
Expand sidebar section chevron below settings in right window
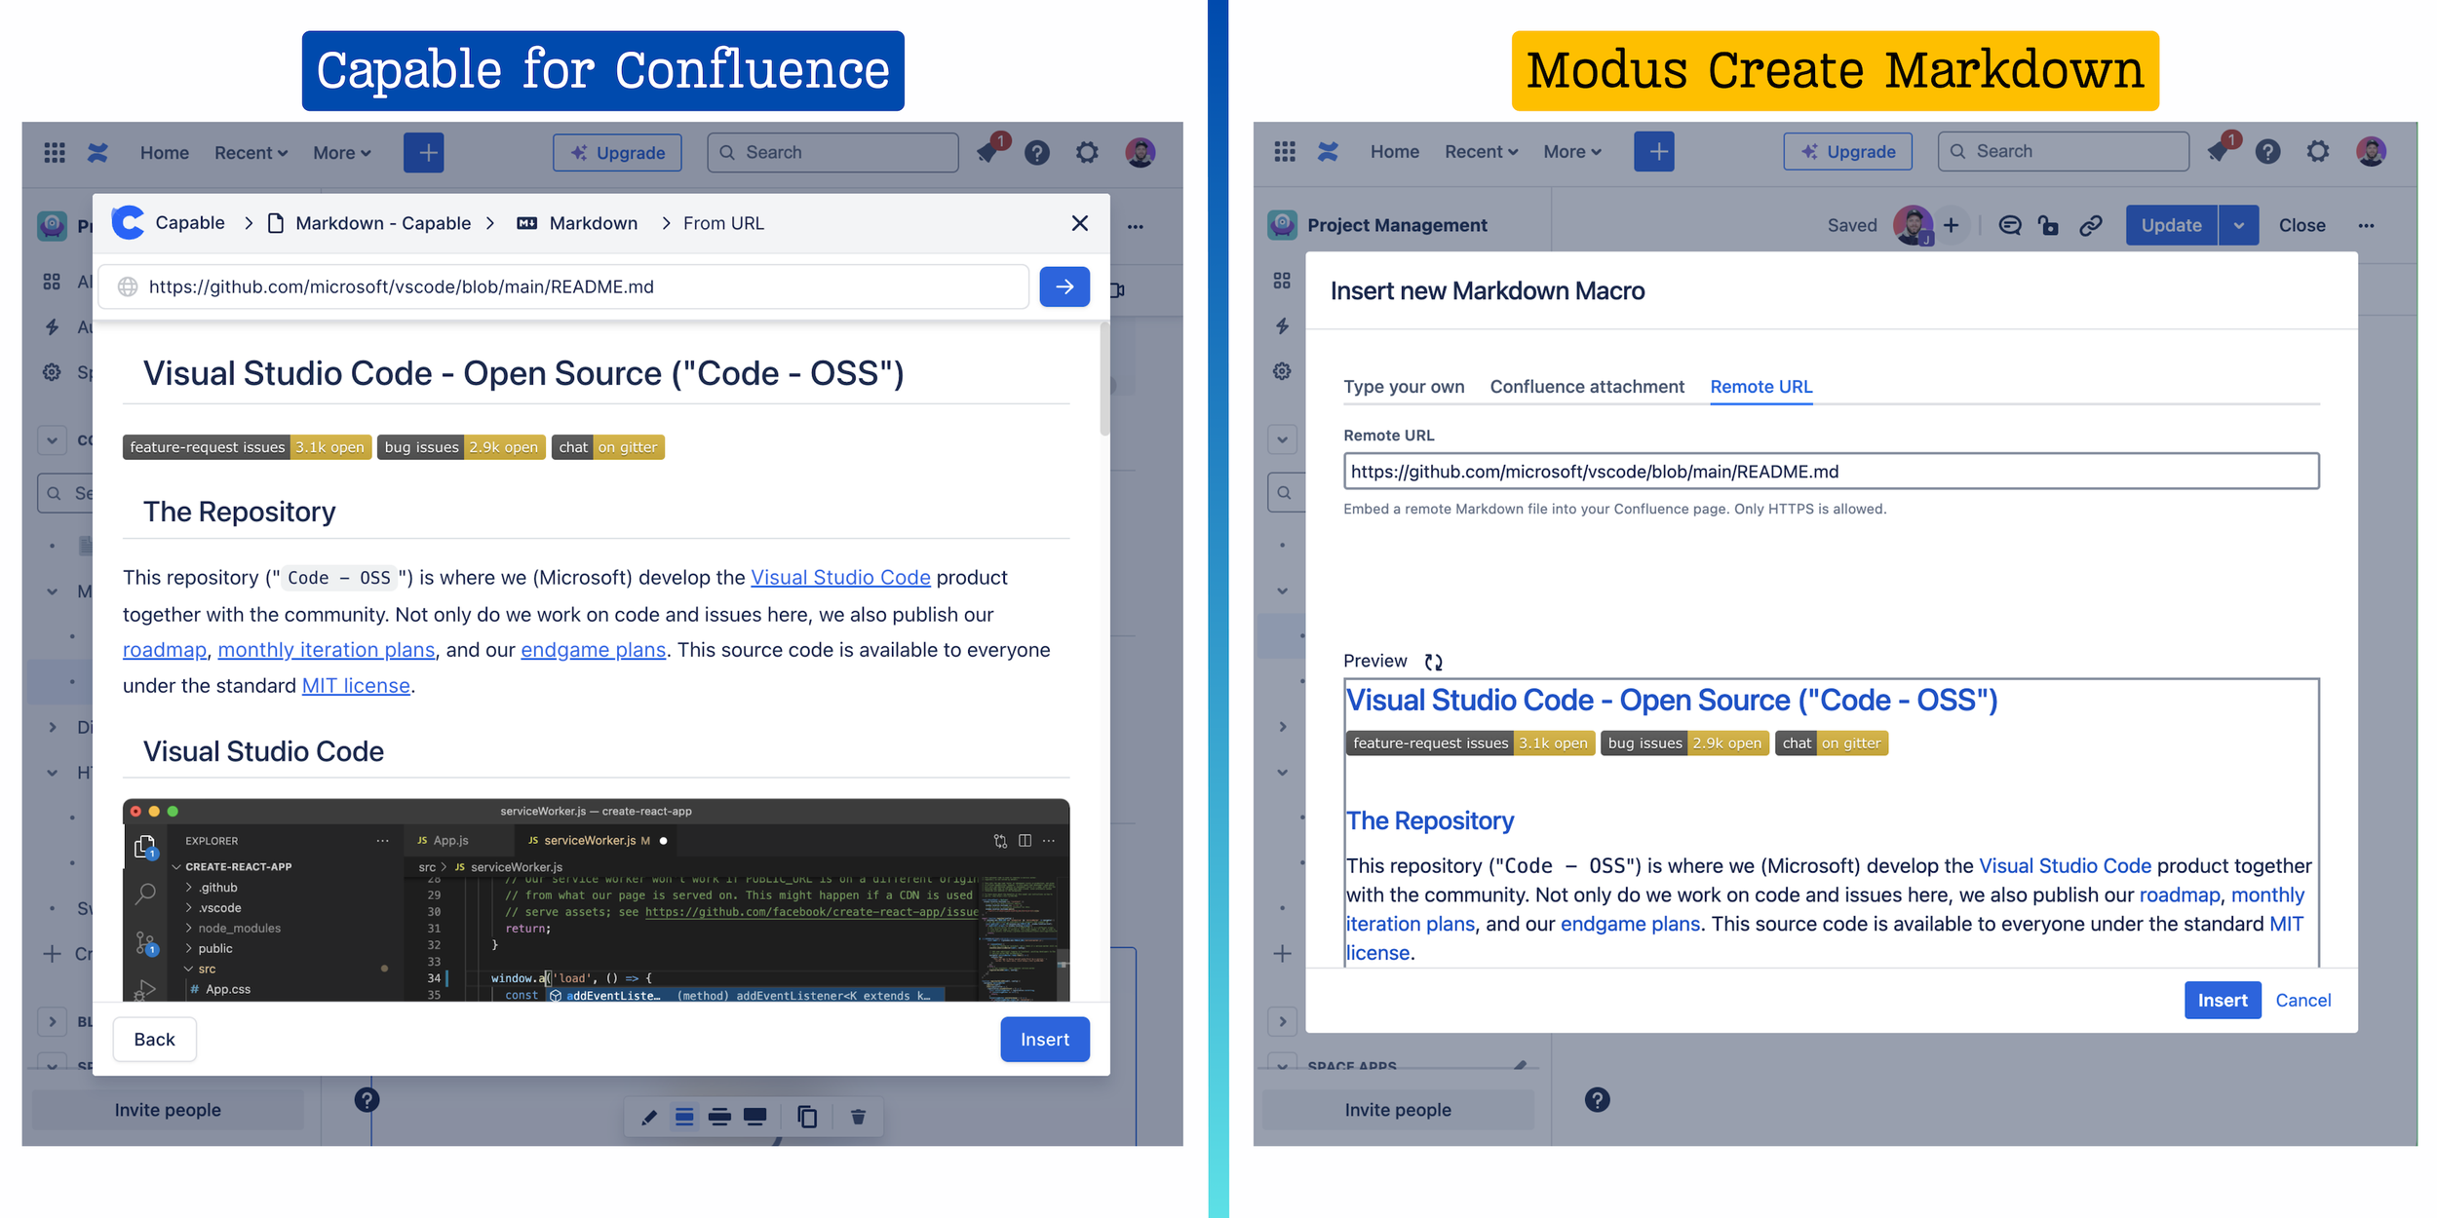click(x=1283, y=438)
